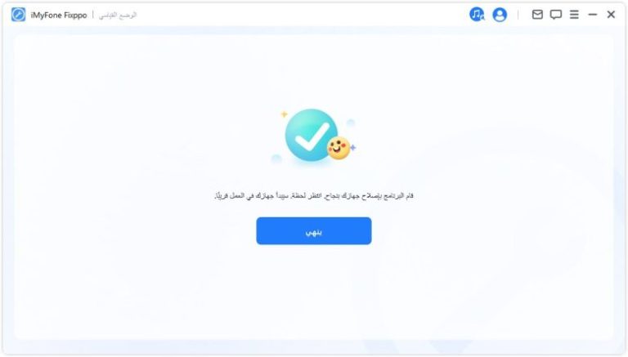Close the iMyFone Fixppo window
This screenshot has width=628, height=357.
click(x=611, y=15)
